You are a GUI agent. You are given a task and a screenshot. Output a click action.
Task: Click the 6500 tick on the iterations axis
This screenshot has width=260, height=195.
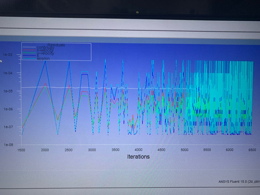pos(252,150)
